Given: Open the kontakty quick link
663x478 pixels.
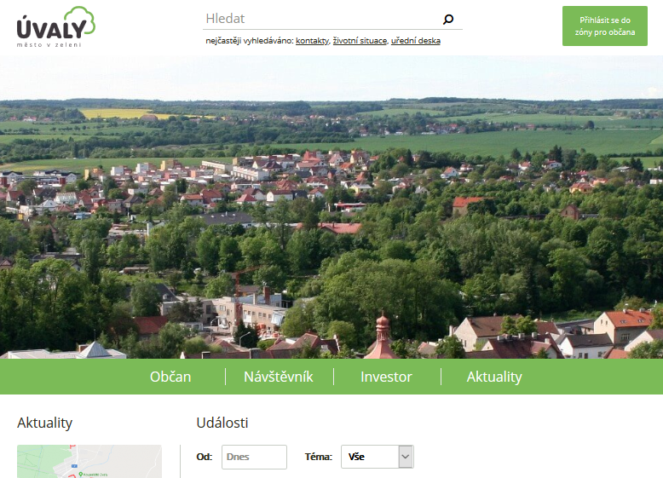Looking at the screenshot, I should [x=312, y=41].
